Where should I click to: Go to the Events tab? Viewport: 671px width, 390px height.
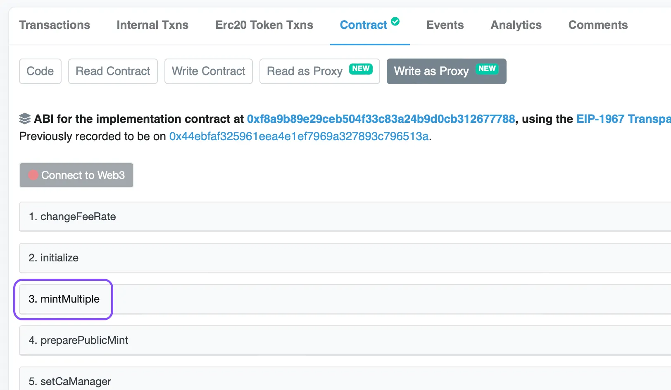click(x=445, y=25)
